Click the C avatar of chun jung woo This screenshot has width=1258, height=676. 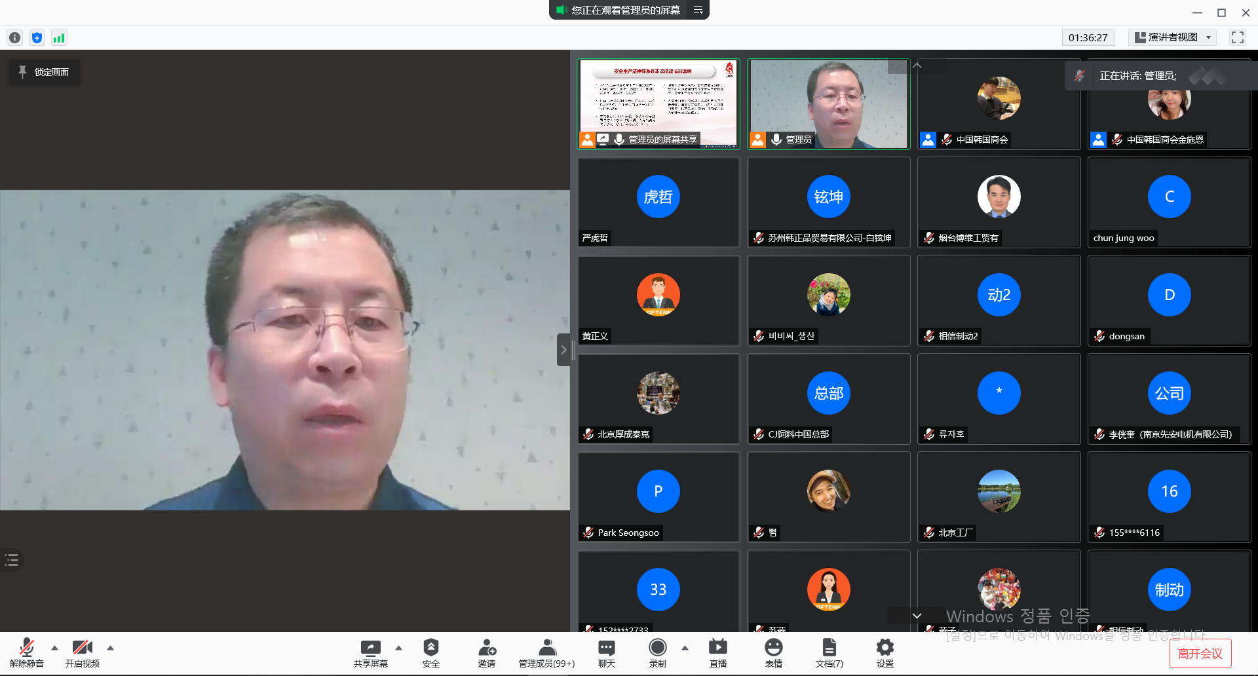[1170, 197]
